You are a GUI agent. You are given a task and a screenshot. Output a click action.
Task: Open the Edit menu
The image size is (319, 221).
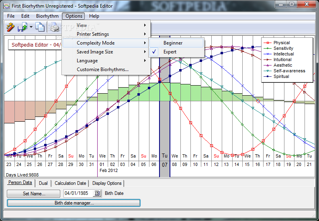click(x=25, y=16)
